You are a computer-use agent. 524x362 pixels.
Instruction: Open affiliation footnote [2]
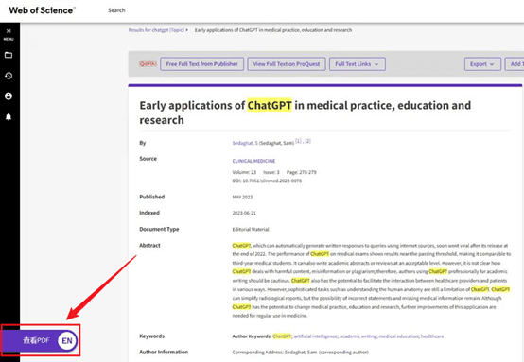307,141
